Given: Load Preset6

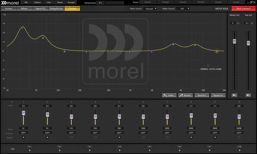Looking at the screenshot, I should pyautogui.click(x=236, y=2).
